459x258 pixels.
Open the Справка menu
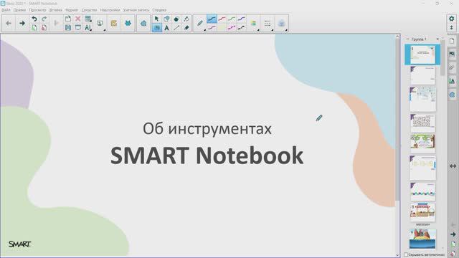tap(159, 10)
